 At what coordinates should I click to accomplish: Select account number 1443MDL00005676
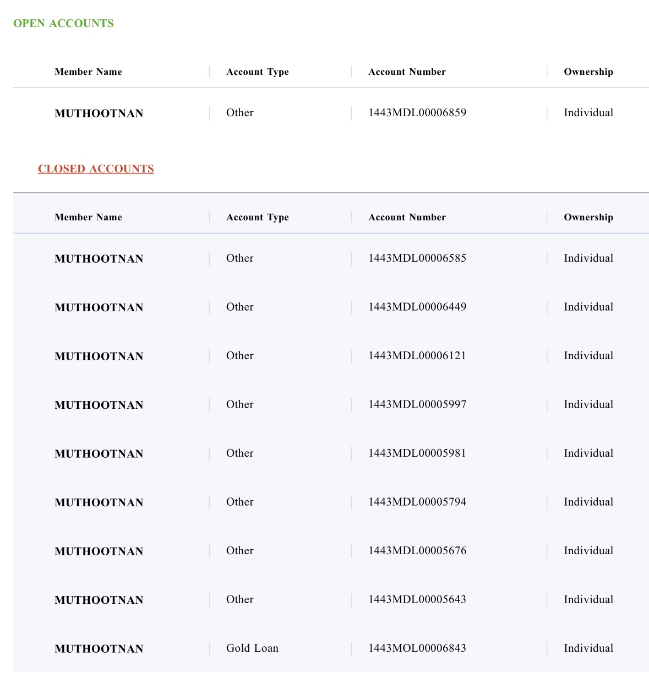point(417,551)
